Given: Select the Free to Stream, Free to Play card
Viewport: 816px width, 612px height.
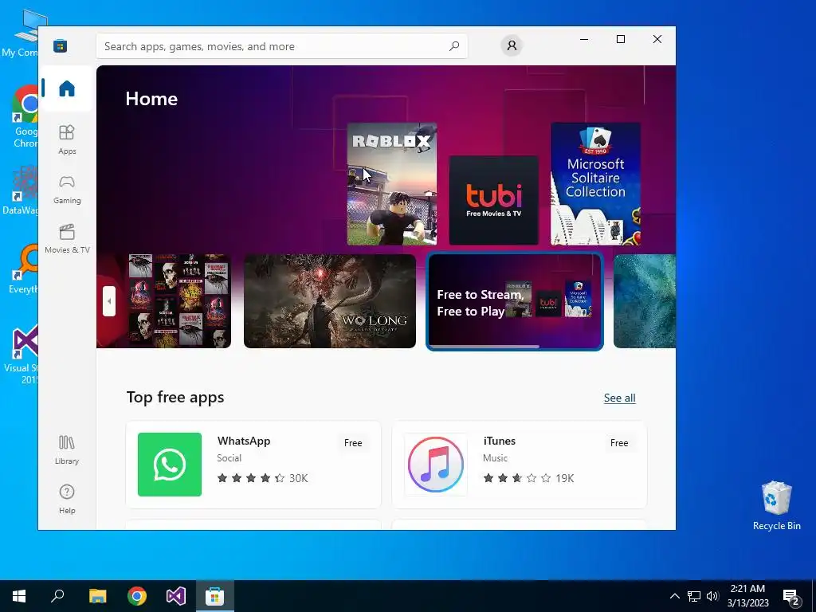Looking at the screenshot, I should pyautogui.click(x=515, y=301).
